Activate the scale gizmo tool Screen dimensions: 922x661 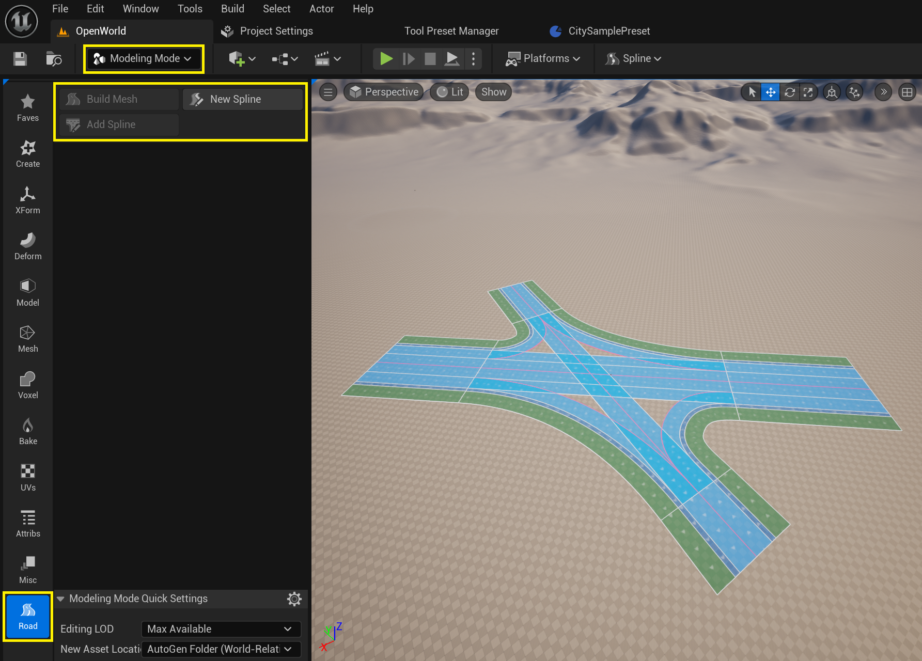coord(808,92)
